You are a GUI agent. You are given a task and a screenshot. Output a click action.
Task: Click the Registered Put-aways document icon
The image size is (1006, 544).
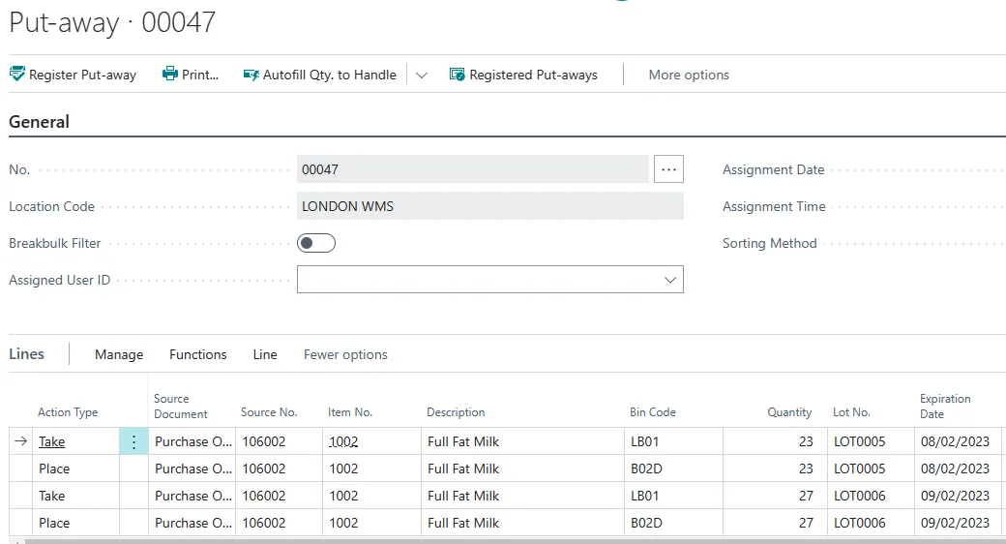457,75
